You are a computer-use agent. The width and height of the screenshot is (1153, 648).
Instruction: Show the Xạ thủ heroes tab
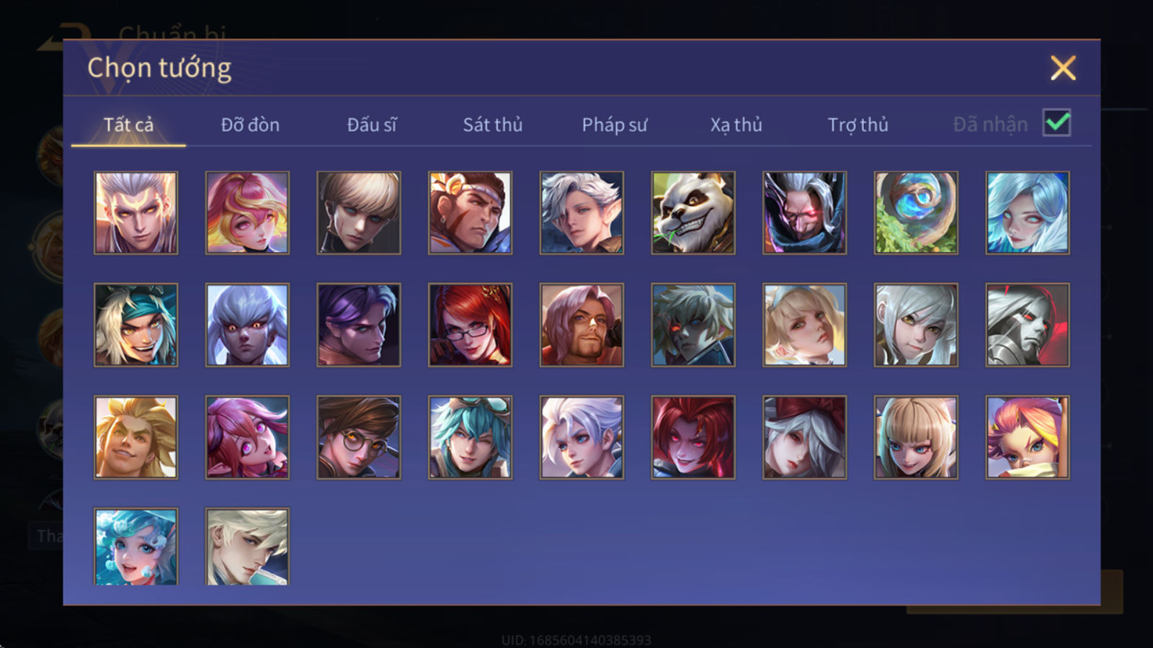point(736,125)
